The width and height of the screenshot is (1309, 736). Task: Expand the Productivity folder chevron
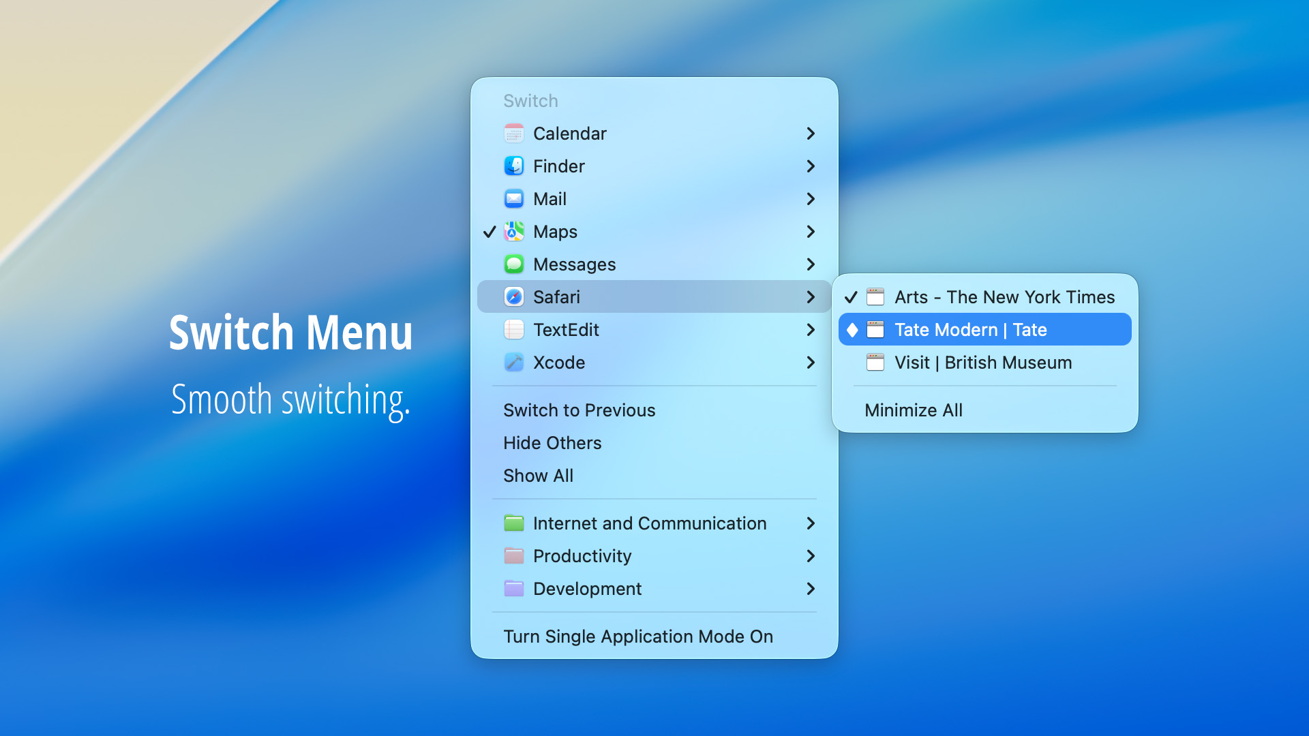click(x=811, y=556)
